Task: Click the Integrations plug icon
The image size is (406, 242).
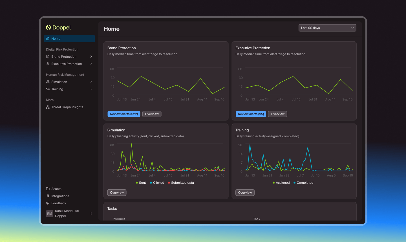Action: pyautogui.click(x=48, y=196)
